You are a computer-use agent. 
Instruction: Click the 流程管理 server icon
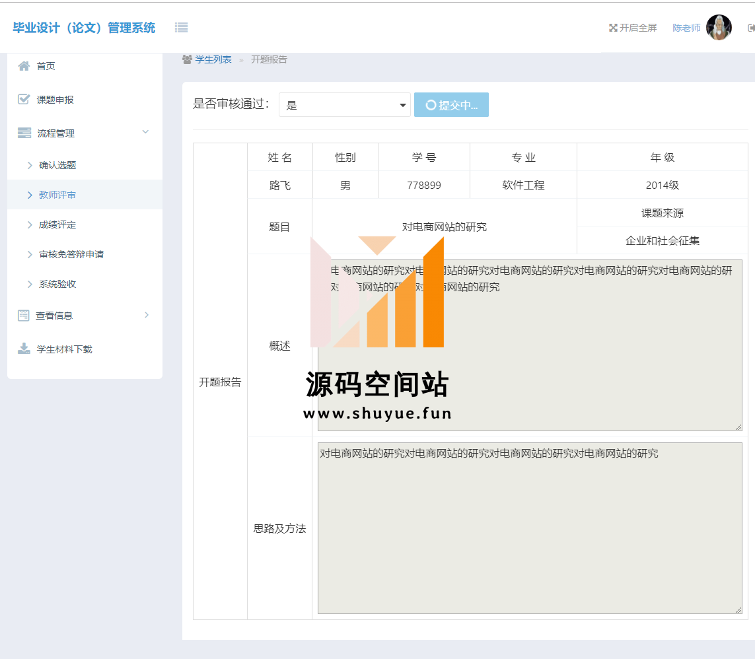click(24, 133)
